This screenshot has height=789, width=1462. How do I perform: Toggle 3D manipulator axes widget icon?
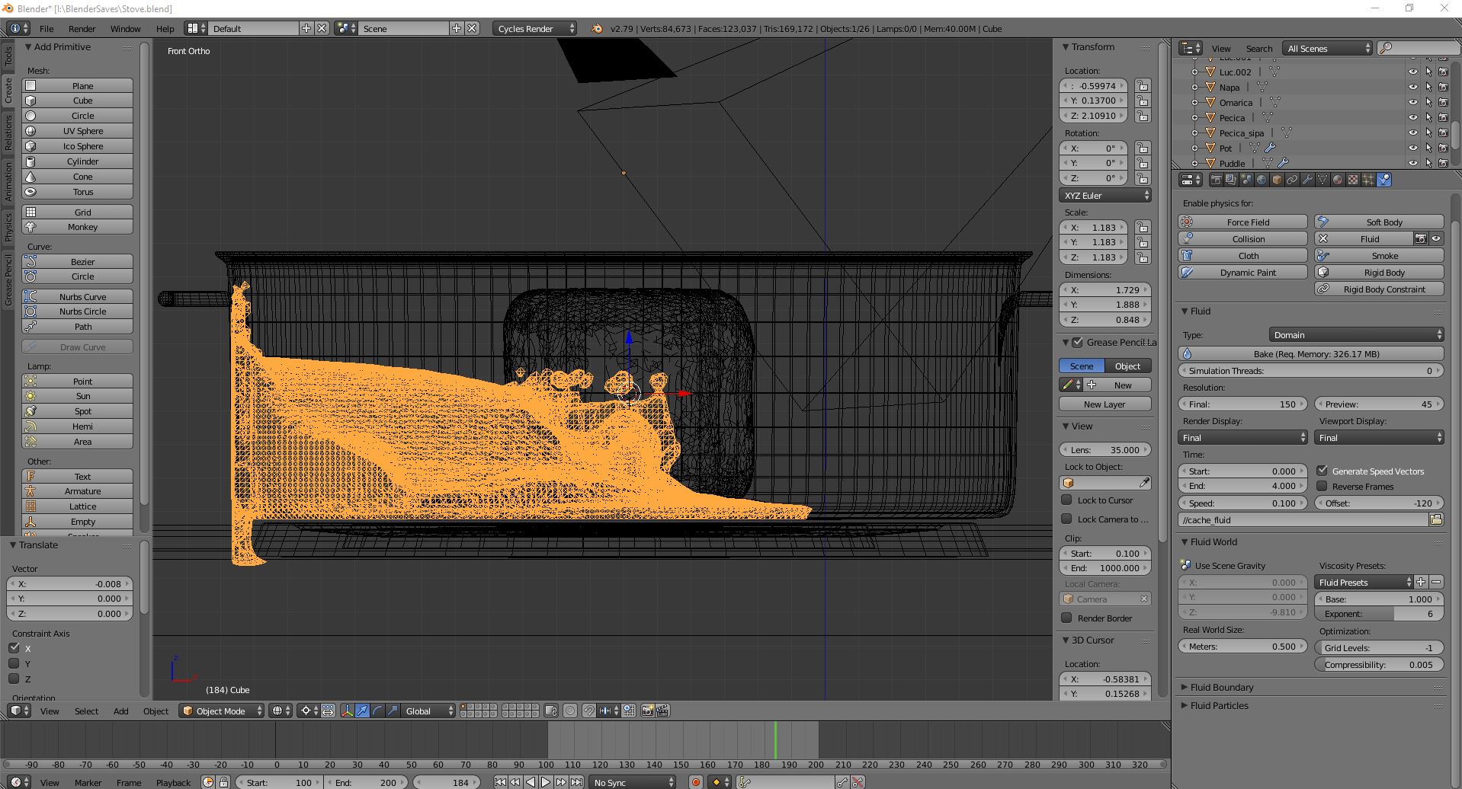pyautogui.click(x=347, y=711)
